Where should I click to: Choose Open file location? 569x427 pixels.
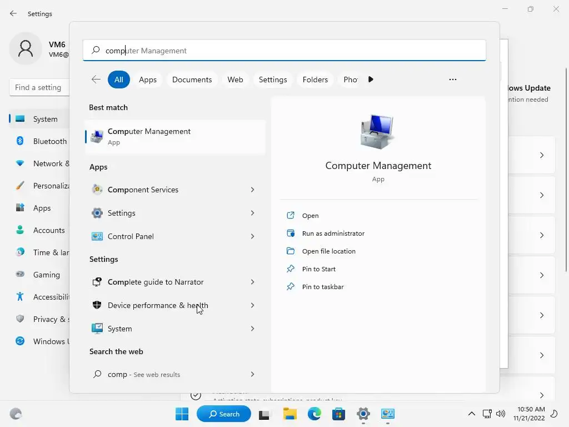[329, 251]
